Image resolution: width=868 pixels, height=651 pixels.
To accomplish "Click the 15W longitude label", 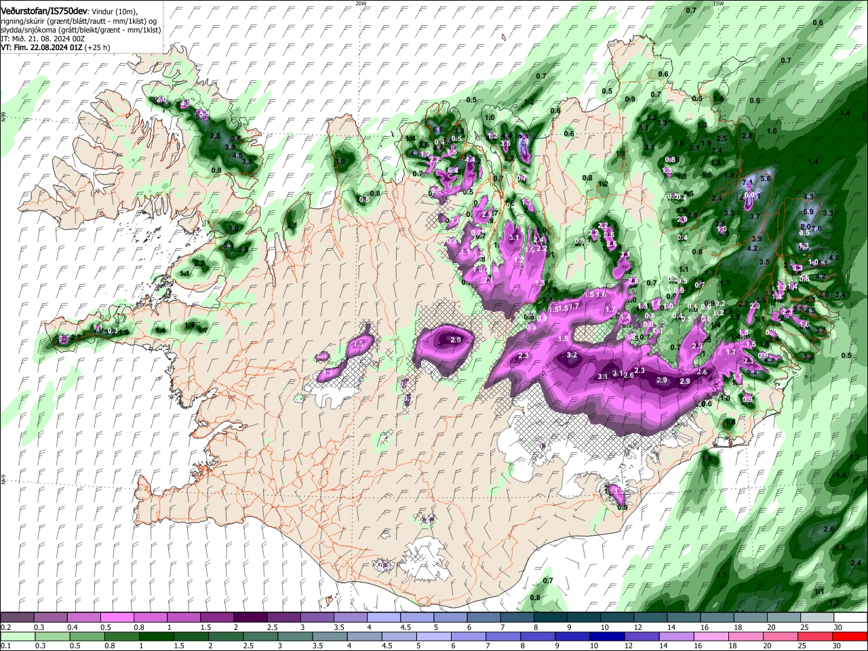I will pos(719,3).
